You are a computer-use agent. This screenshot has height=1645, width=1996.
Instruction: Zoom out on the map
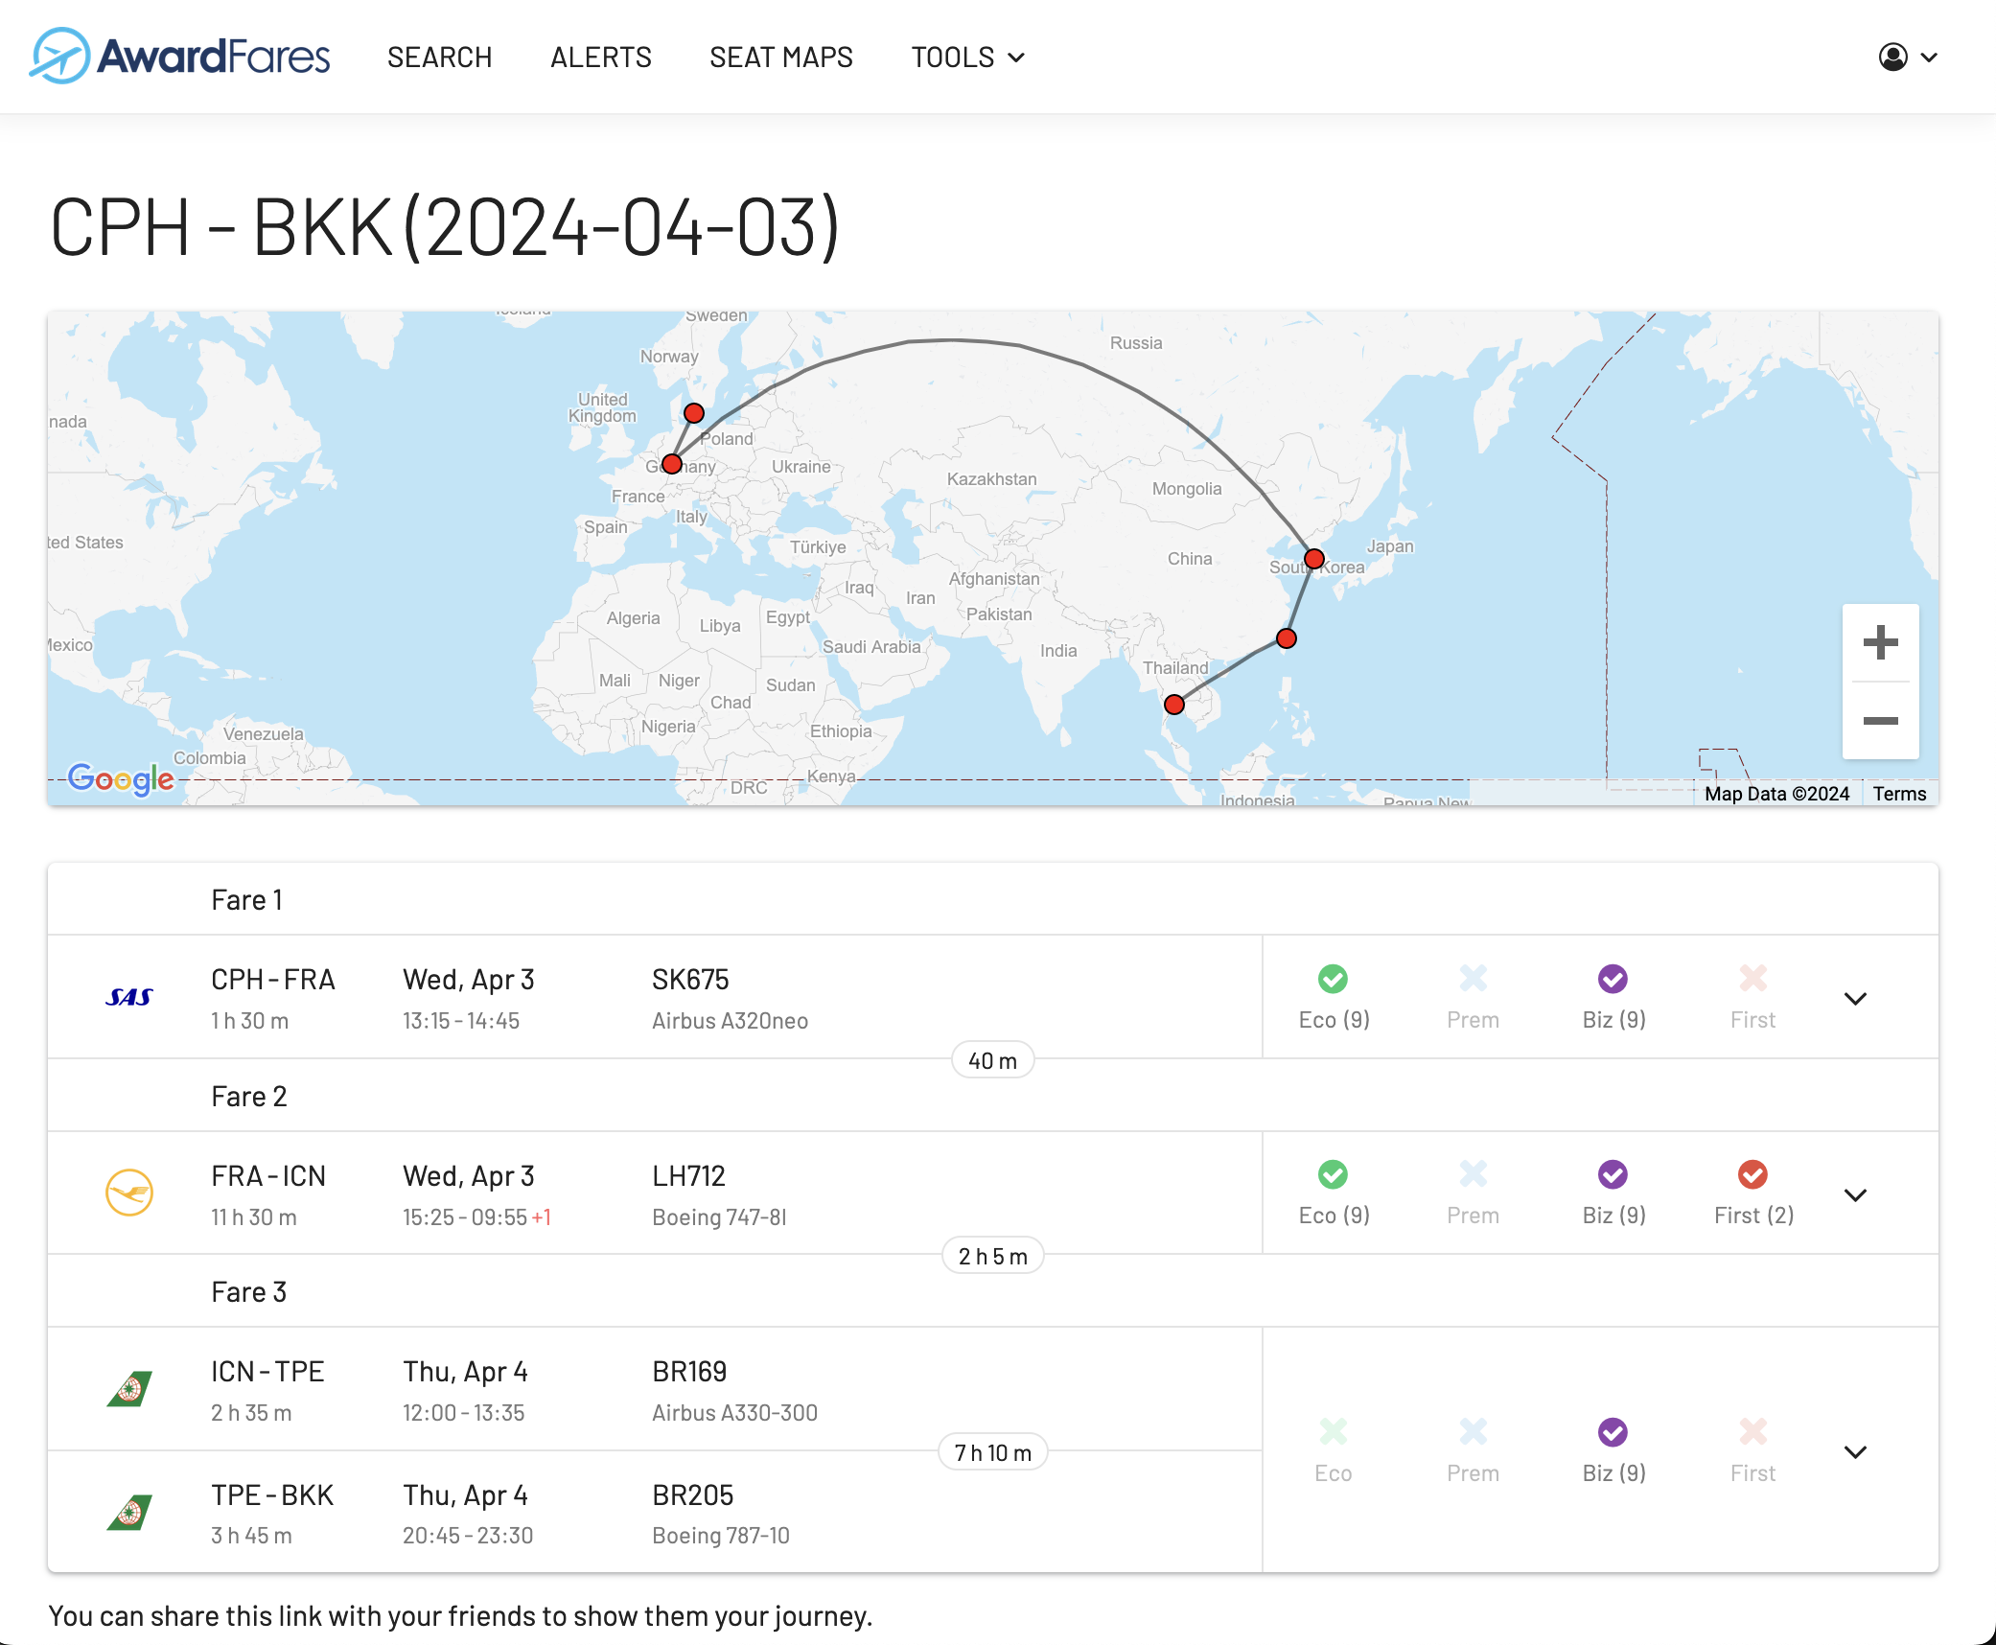1881,721
